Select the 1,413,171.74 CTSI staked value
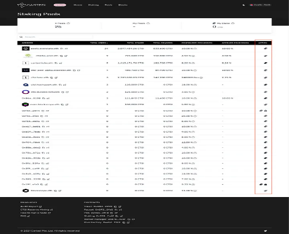 [131, 63]
